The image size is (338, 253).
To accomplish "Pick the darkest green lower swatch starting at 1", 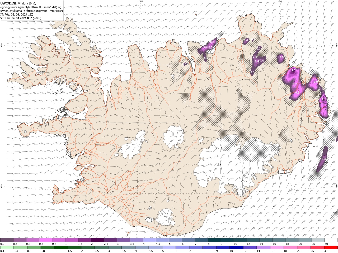I will point(61,247).
